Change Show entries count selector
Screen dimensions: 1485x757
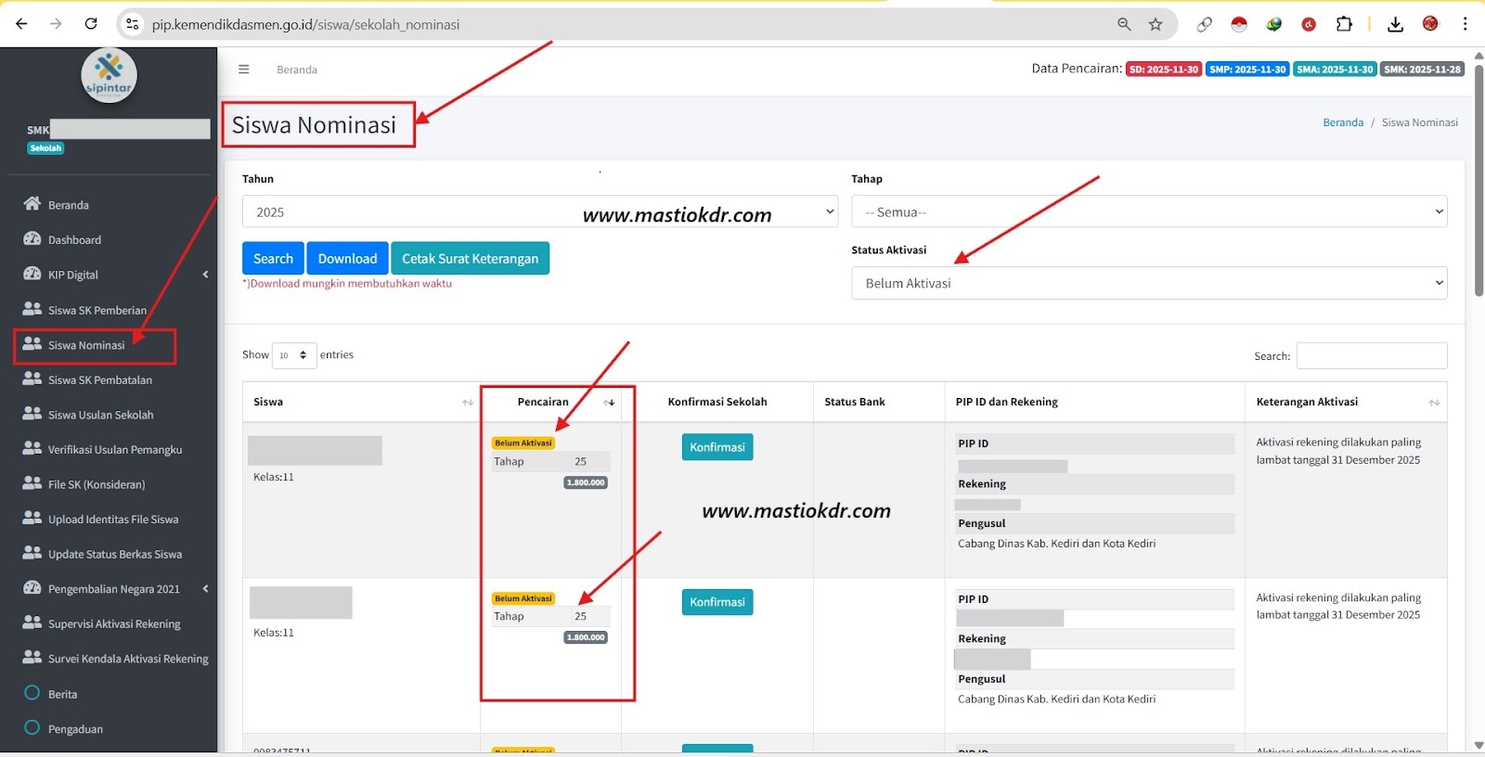click(294, 355)
